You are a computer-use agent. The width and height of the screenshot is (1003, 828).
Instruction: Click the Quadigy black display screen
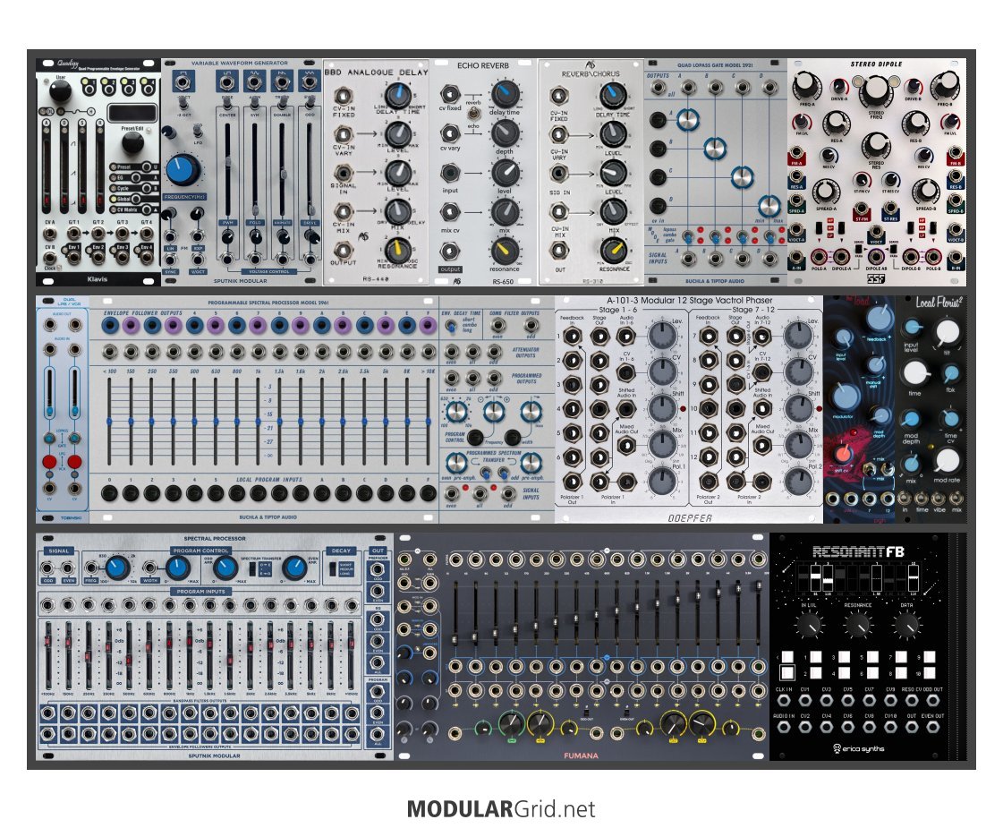pos(132,114)
